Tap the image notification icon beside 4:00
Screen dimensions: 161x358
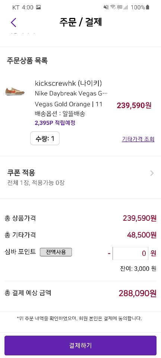pos(38,7)
